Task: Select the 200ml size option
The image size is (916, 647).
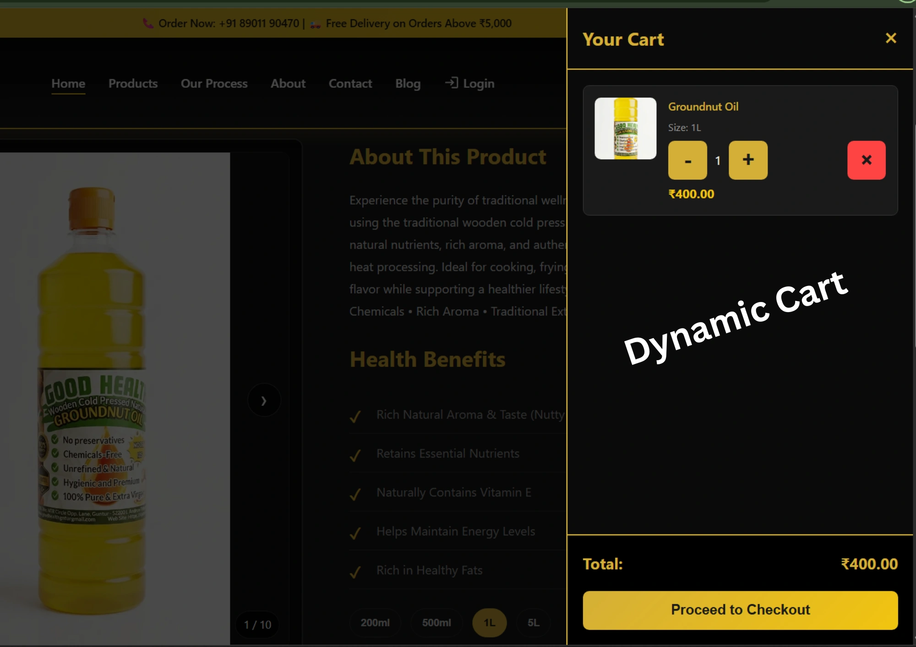Action: tap(375, 623)
